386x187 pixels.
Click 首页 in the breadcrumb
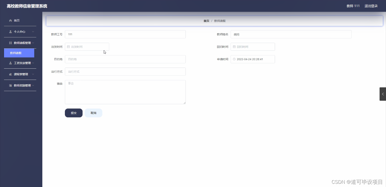tap(206, 21)
